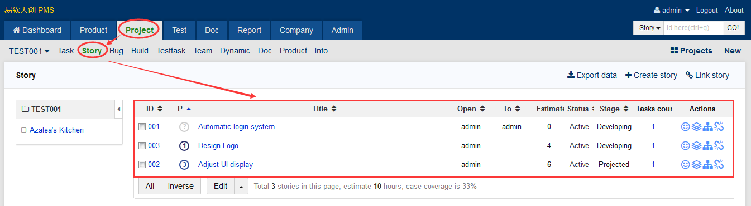Open the Edit button's caret menu
Screen dimensions: 751x206
point(241,187)
